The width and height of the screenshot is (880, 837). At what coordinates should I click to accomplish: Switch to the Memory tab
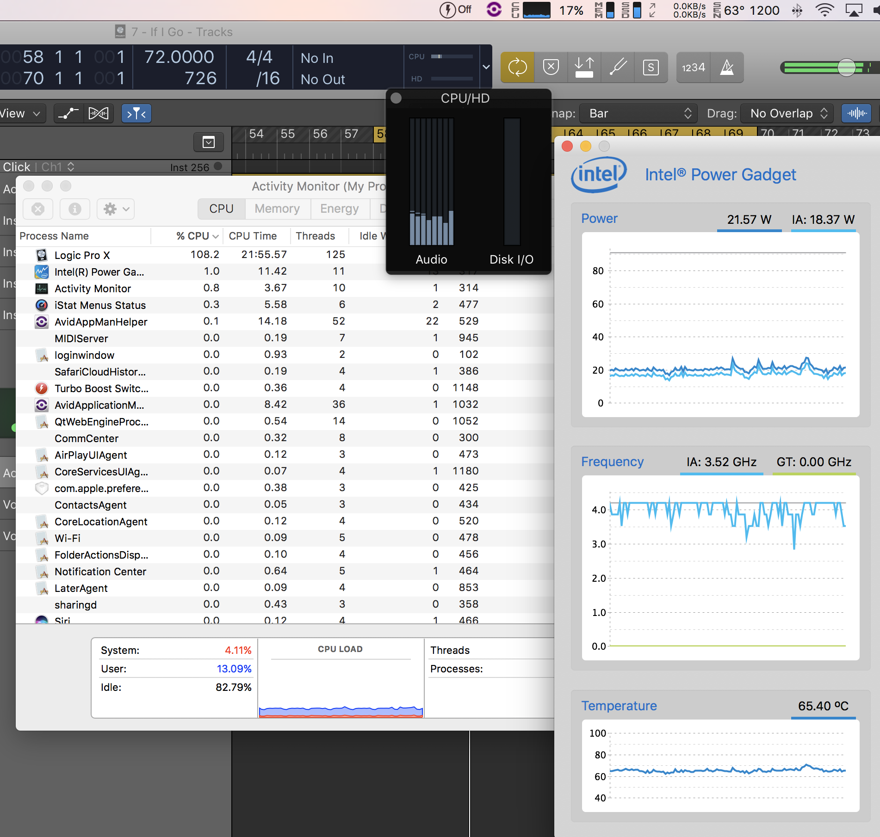coord(277,209)
